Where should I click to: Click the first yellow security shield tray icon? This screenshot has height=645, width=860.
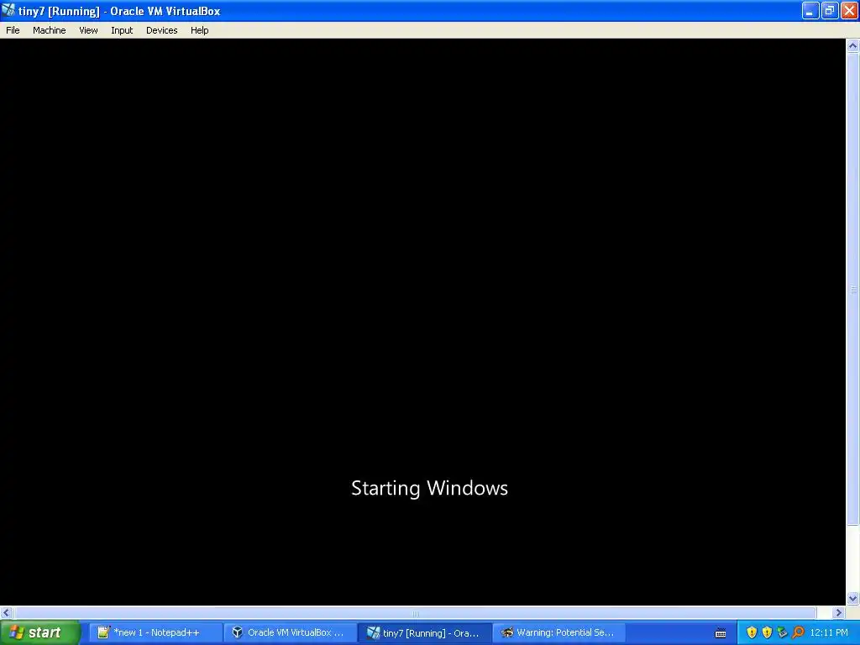point(752,632)
